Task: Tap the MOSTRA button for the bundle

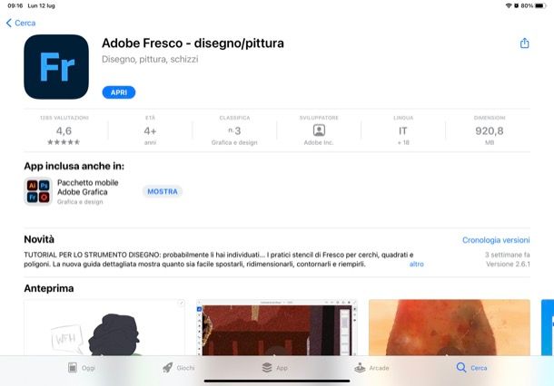Action: coord(163,191)
